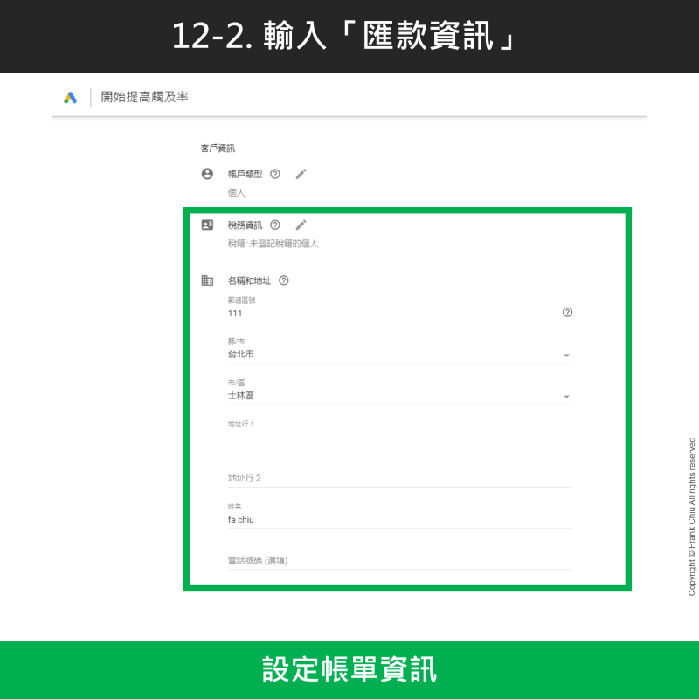The height and width of the screenshot is (699, 699).
Task: Open help for 帳戶類型
Action: click(x=275, y=174)
